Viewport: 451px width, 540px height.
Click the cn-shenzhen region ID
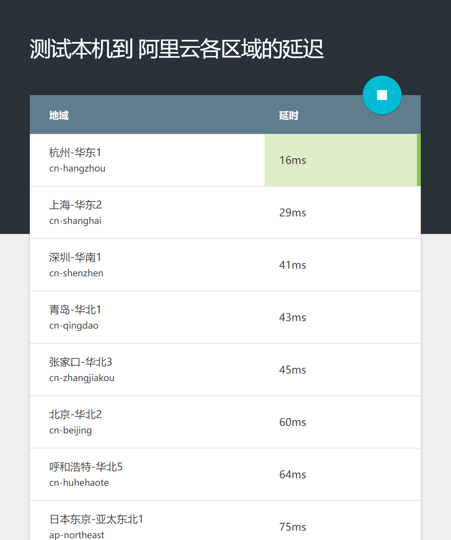76,273
